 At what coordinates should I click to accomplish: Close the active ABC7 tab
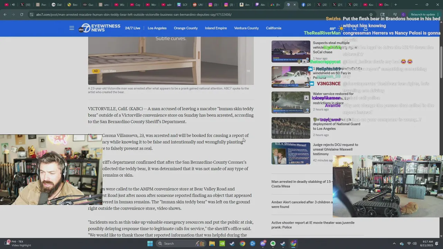point(295,5)
